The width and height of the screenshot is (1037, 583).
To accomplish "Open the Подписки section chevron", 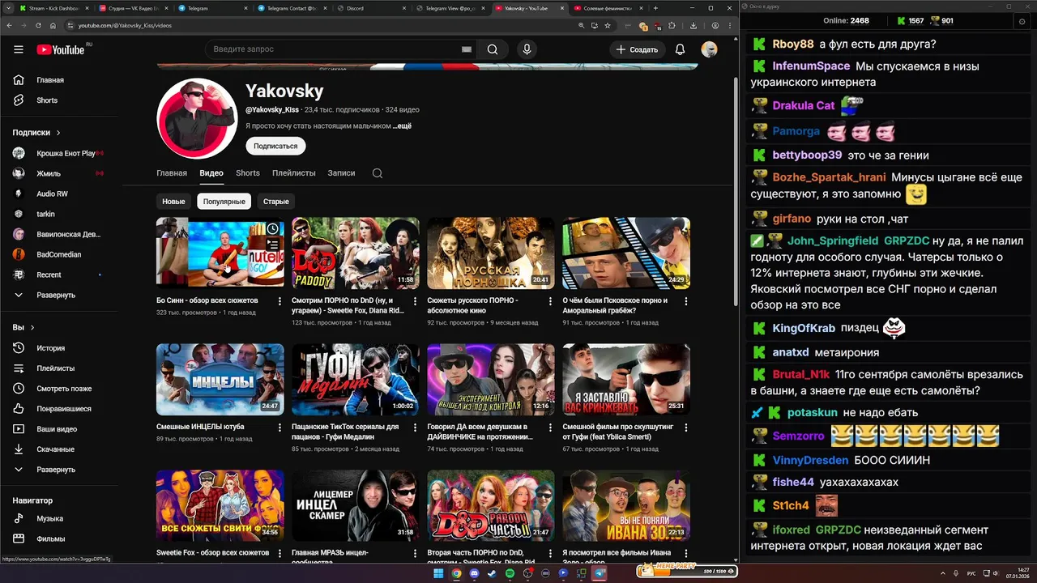I will 58,133.
